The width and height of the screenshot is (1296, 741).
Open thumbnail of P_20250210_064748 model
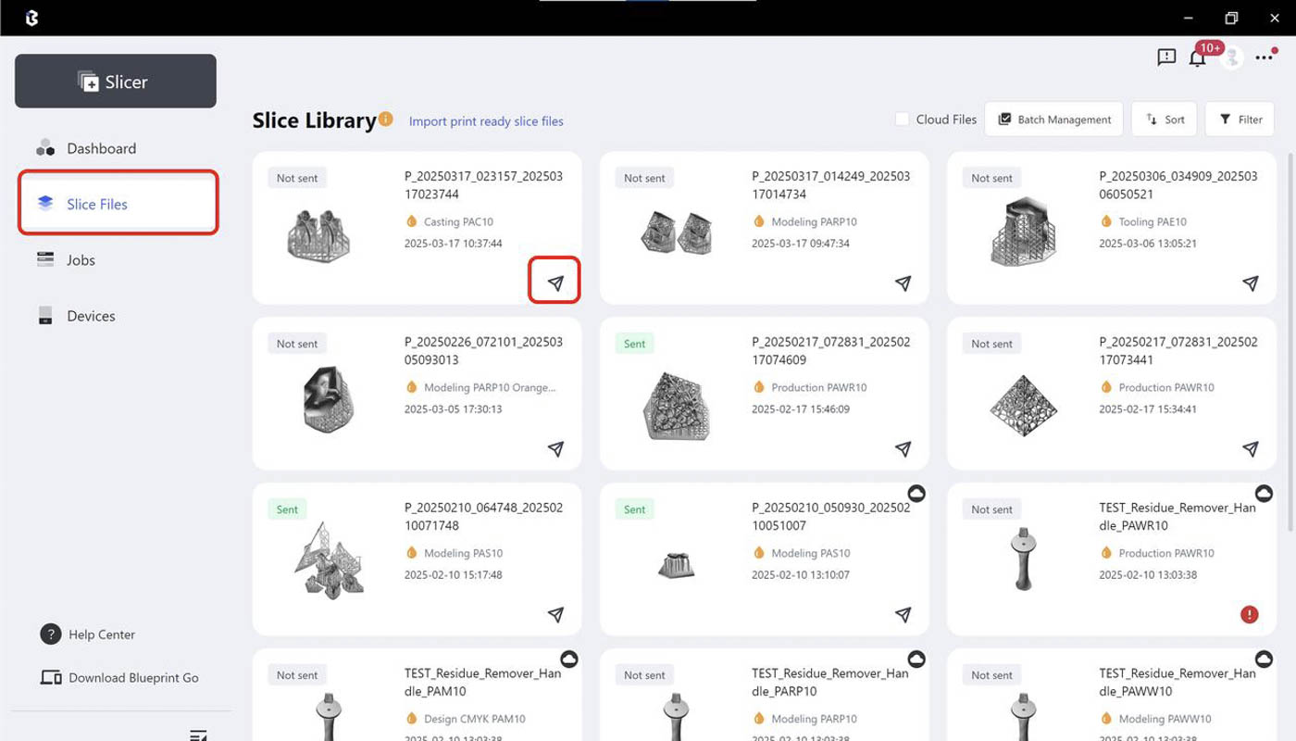tap(330, 559)
